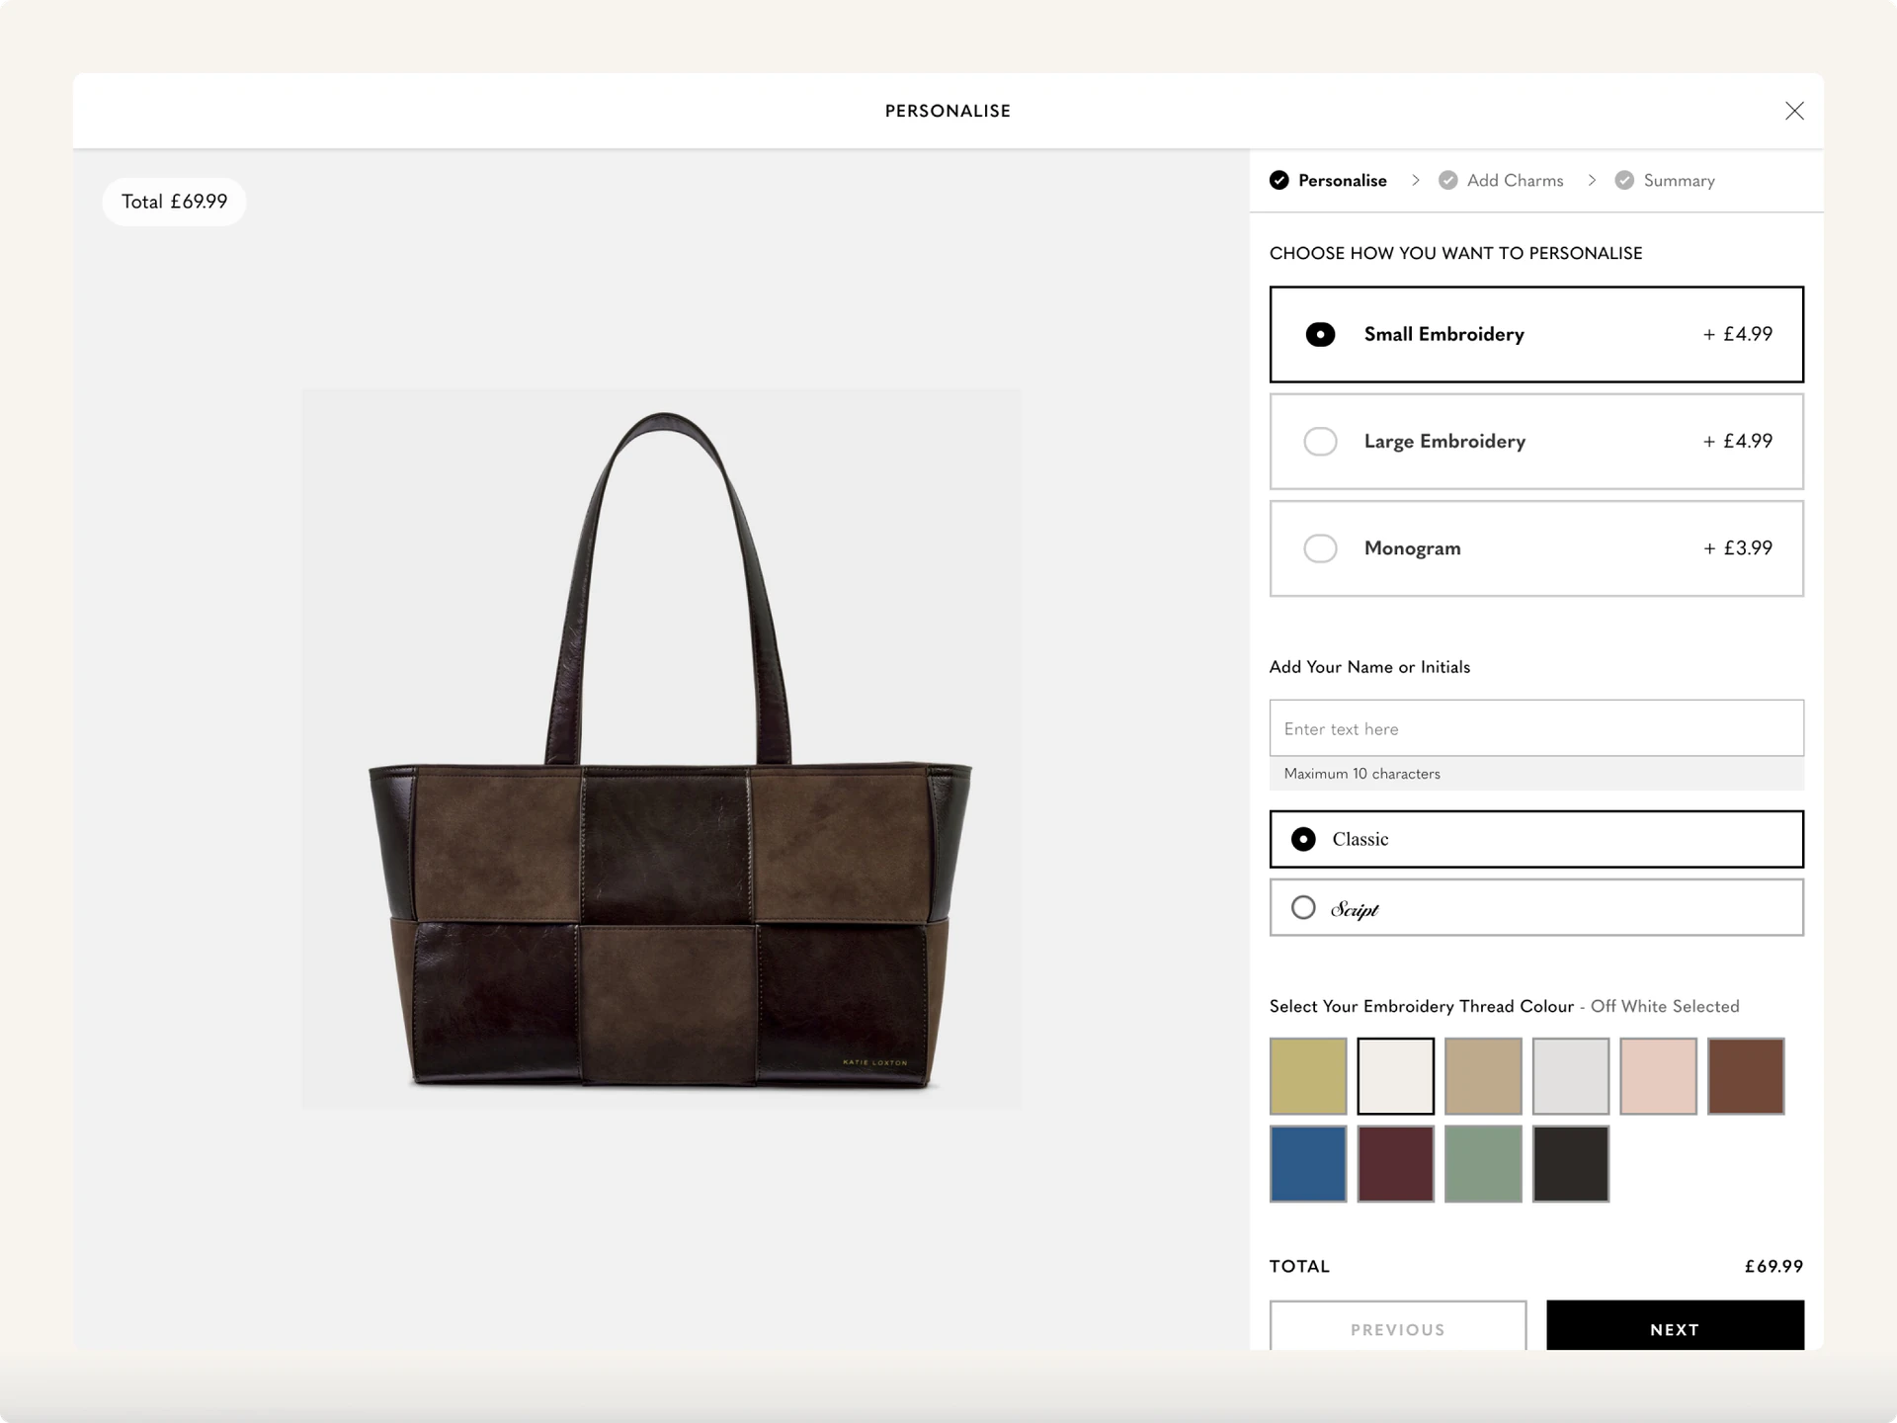Image resolution: width=1897 pixels, height=1423 pixels.
Task: Open the Personalise step tab
Action: (1329, 180)
